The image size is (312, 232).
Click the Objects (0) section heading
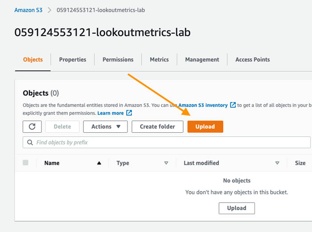pos(41,93)
